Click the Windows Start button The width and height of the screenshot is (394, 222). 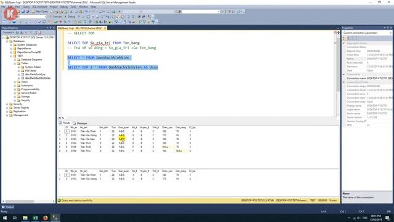pyautogui.click(x=5, y=218)
